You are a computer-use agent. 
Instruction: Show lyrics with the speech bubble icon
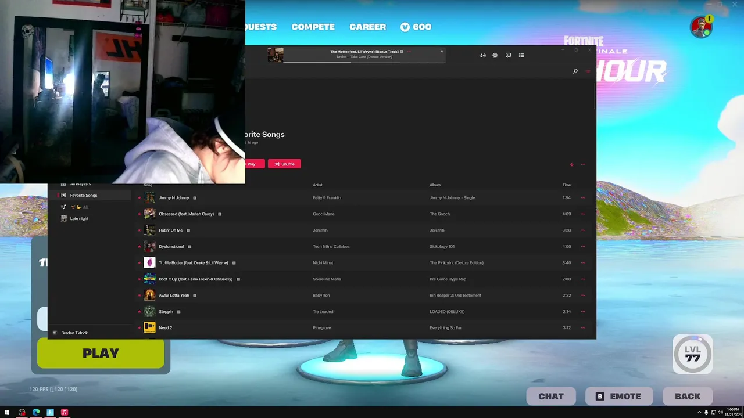click(508, 56)
